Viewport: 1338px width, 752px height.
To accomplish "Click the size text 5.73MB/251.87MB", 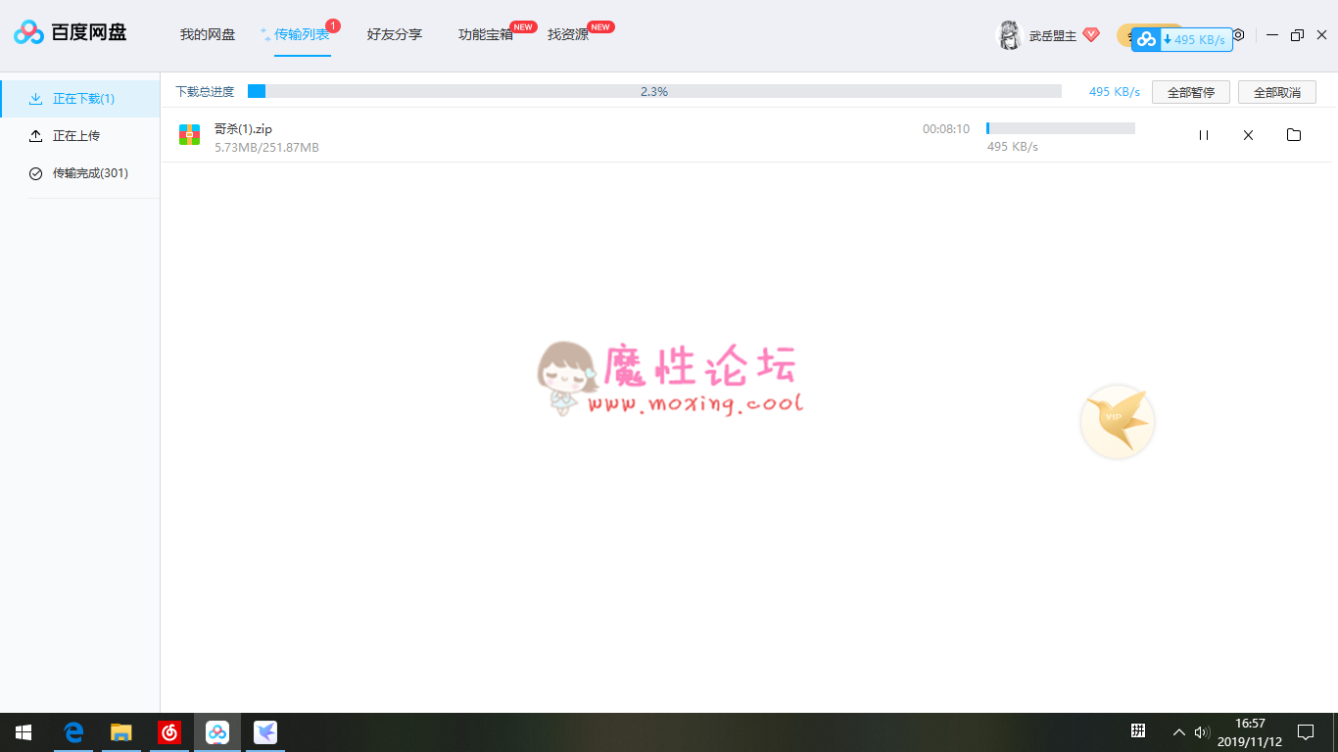I will pyautogui.click(x=266, y=148).
